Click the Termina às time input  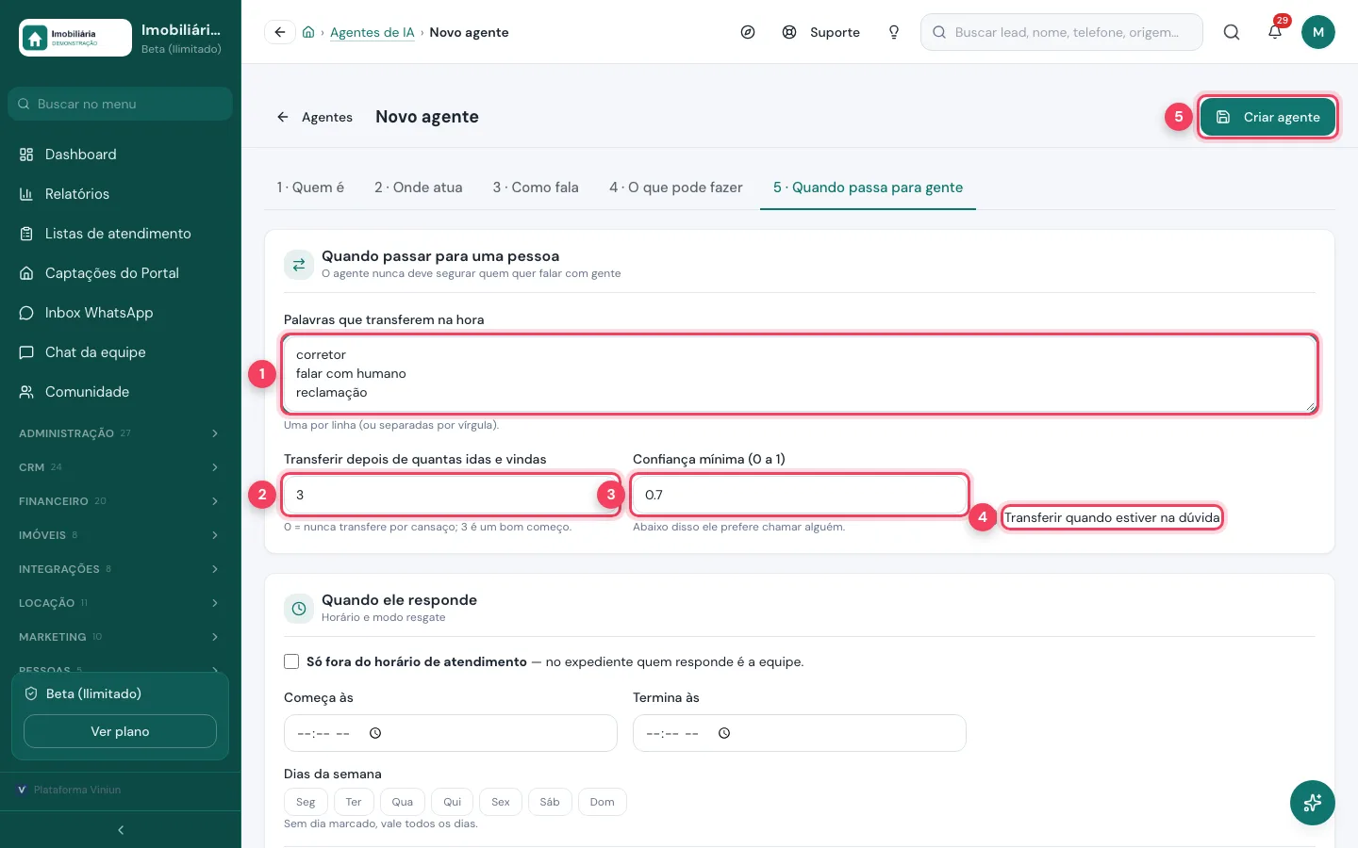[800, 733]
